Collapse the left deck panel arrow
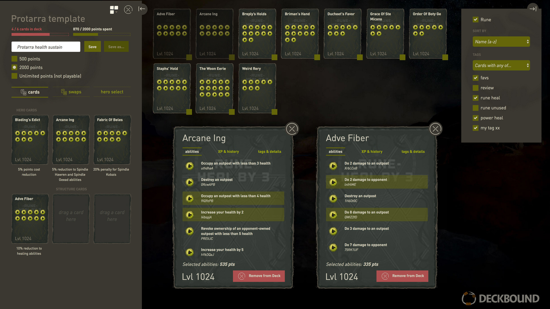This screenshot has height=309, width=550. 142,9
